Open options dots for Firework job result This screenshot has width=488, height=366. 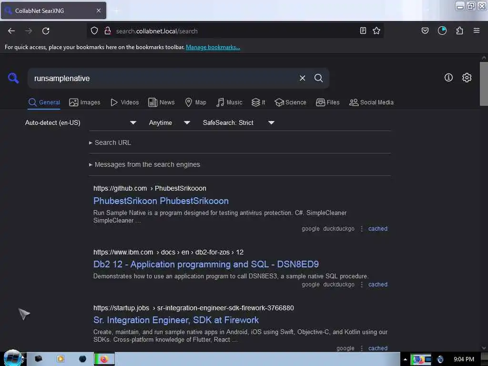point(361,348)
